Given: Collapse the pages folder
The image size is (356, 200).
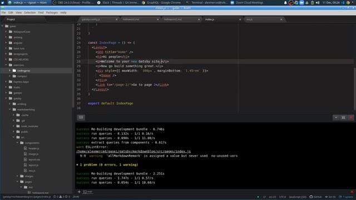Looking at the screenshot, I should 17,182.
